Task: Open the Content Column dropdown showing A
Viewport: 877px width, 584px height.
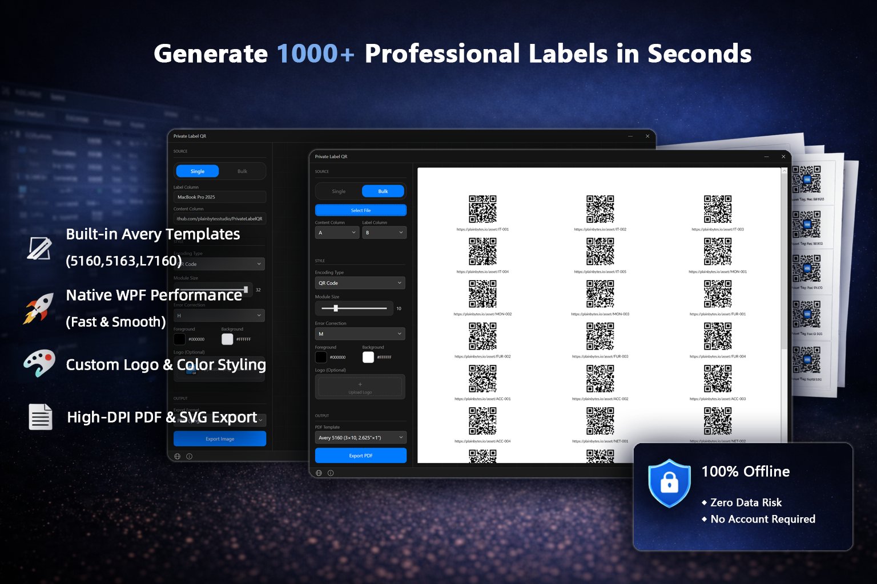Action: coord(337,233)
